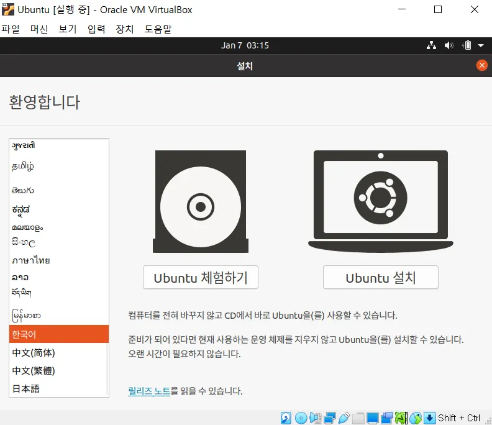Screen dimensions: 492x425
Task: Open the 파일 menu
Action: coord(11,29)
